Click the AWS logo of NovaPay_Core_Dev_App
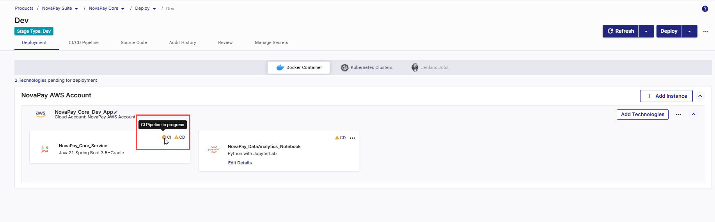Viewport: 715px width, 222px height. pyautogui.click(x=41, y=114)
